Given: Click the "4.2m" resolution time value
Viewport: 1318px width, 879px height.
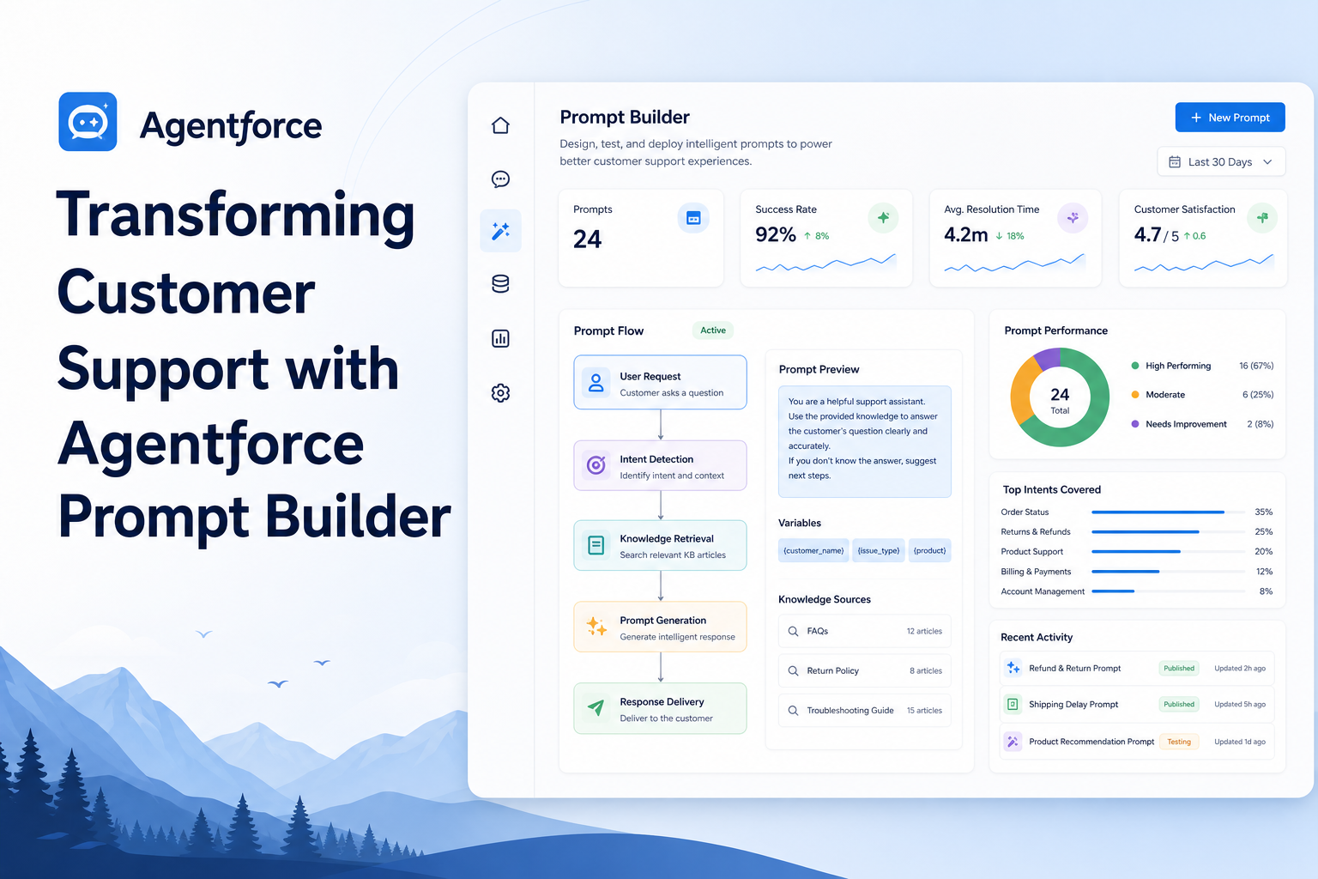Looking at the screenshot, I should (966, 235).
